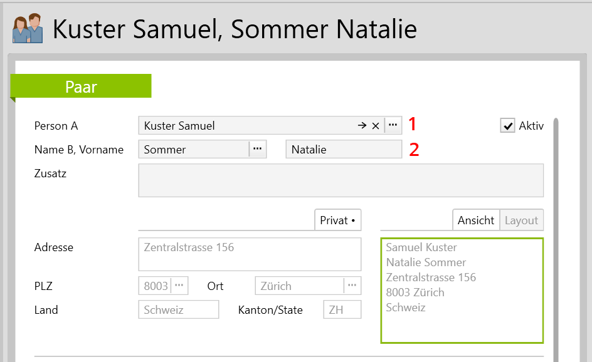Open the Name B ellipsis lookup
The image size is (592, 362).
point(258,149)
